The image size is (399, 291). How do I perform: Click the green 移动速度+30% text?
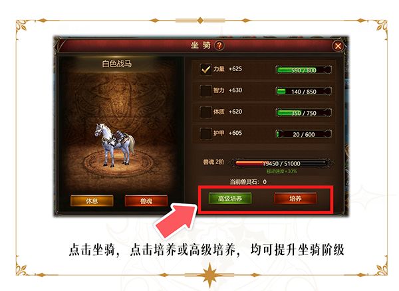pos(282,171)
